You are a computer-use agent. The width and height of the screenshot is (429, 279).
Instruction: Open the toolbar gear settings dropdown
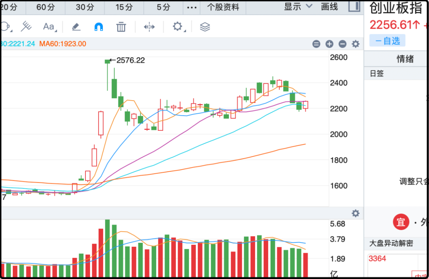[x=178, y=27]
